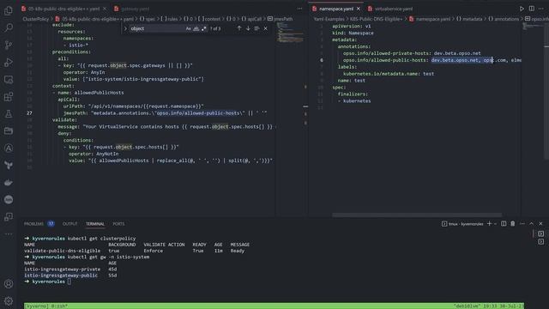Click line 'kind: Namespace' in right editor
Screen dimensions: 549x309
pos(353,33)
